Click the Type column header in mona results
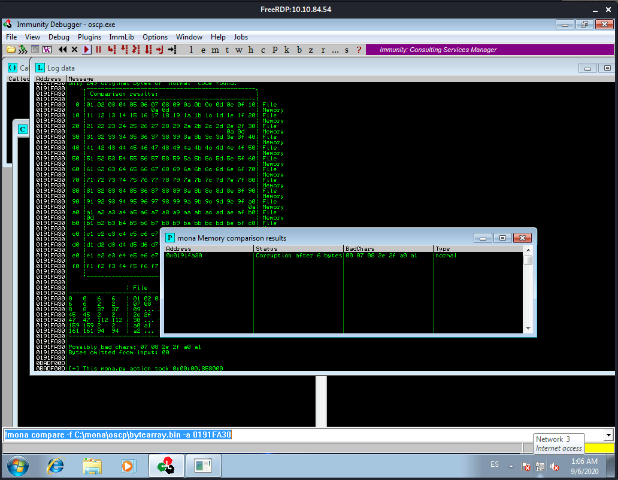Viewport: 618px width, 480px height. coord(478,249)
